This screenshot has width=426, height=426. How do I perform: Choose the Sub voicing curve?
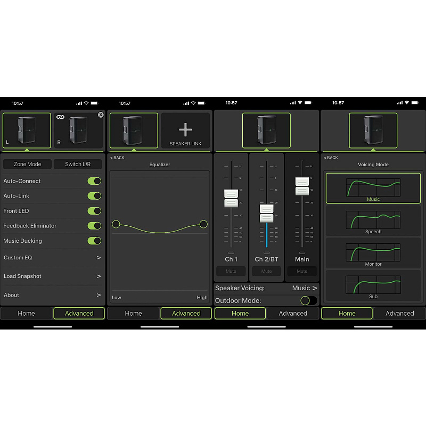(373, 285)
